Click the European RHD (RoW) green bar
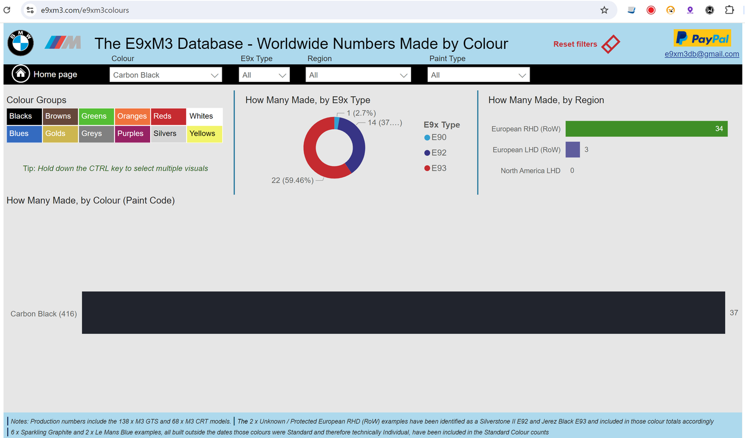The width and height of the screenshot is (745, 438). tap(647, 129)
